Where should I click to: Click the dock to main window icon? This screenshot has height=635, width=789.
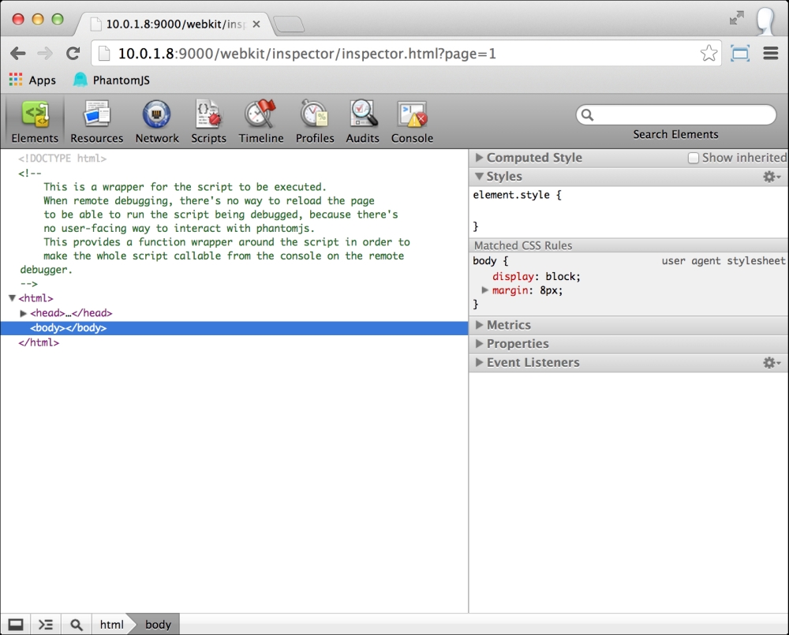[x=16, y=625]
